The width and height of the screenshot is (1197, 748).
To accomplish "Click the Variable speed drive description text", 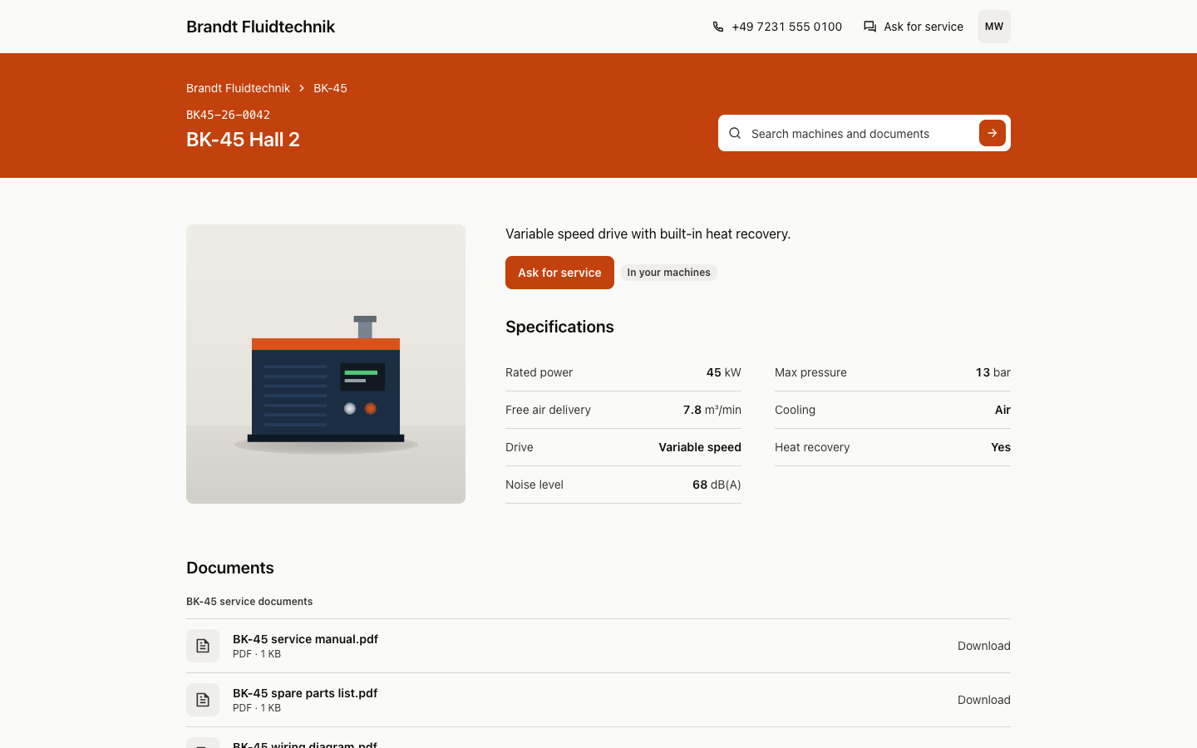I will (648, 234).
